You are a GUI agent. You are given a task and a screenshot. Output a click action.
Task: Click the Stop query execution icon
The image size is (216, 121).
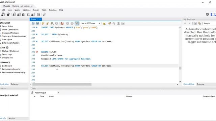[56, 24]
